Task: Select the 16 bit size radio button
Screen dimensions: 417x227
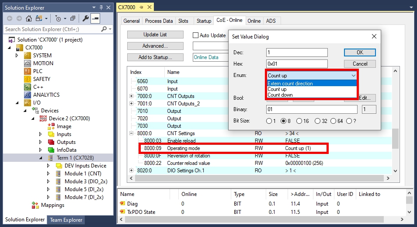Action: pyautogui.click(x=299, y=121)
